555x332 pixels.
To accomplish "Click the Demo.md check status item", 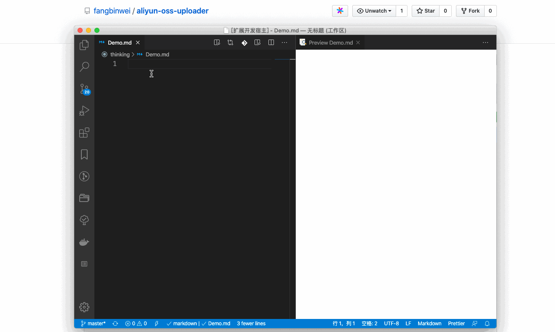I will 216,324.
